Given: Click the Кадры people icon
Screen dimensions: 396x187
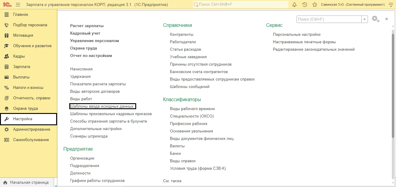Looking at the screenshot, I should [7, 56].
